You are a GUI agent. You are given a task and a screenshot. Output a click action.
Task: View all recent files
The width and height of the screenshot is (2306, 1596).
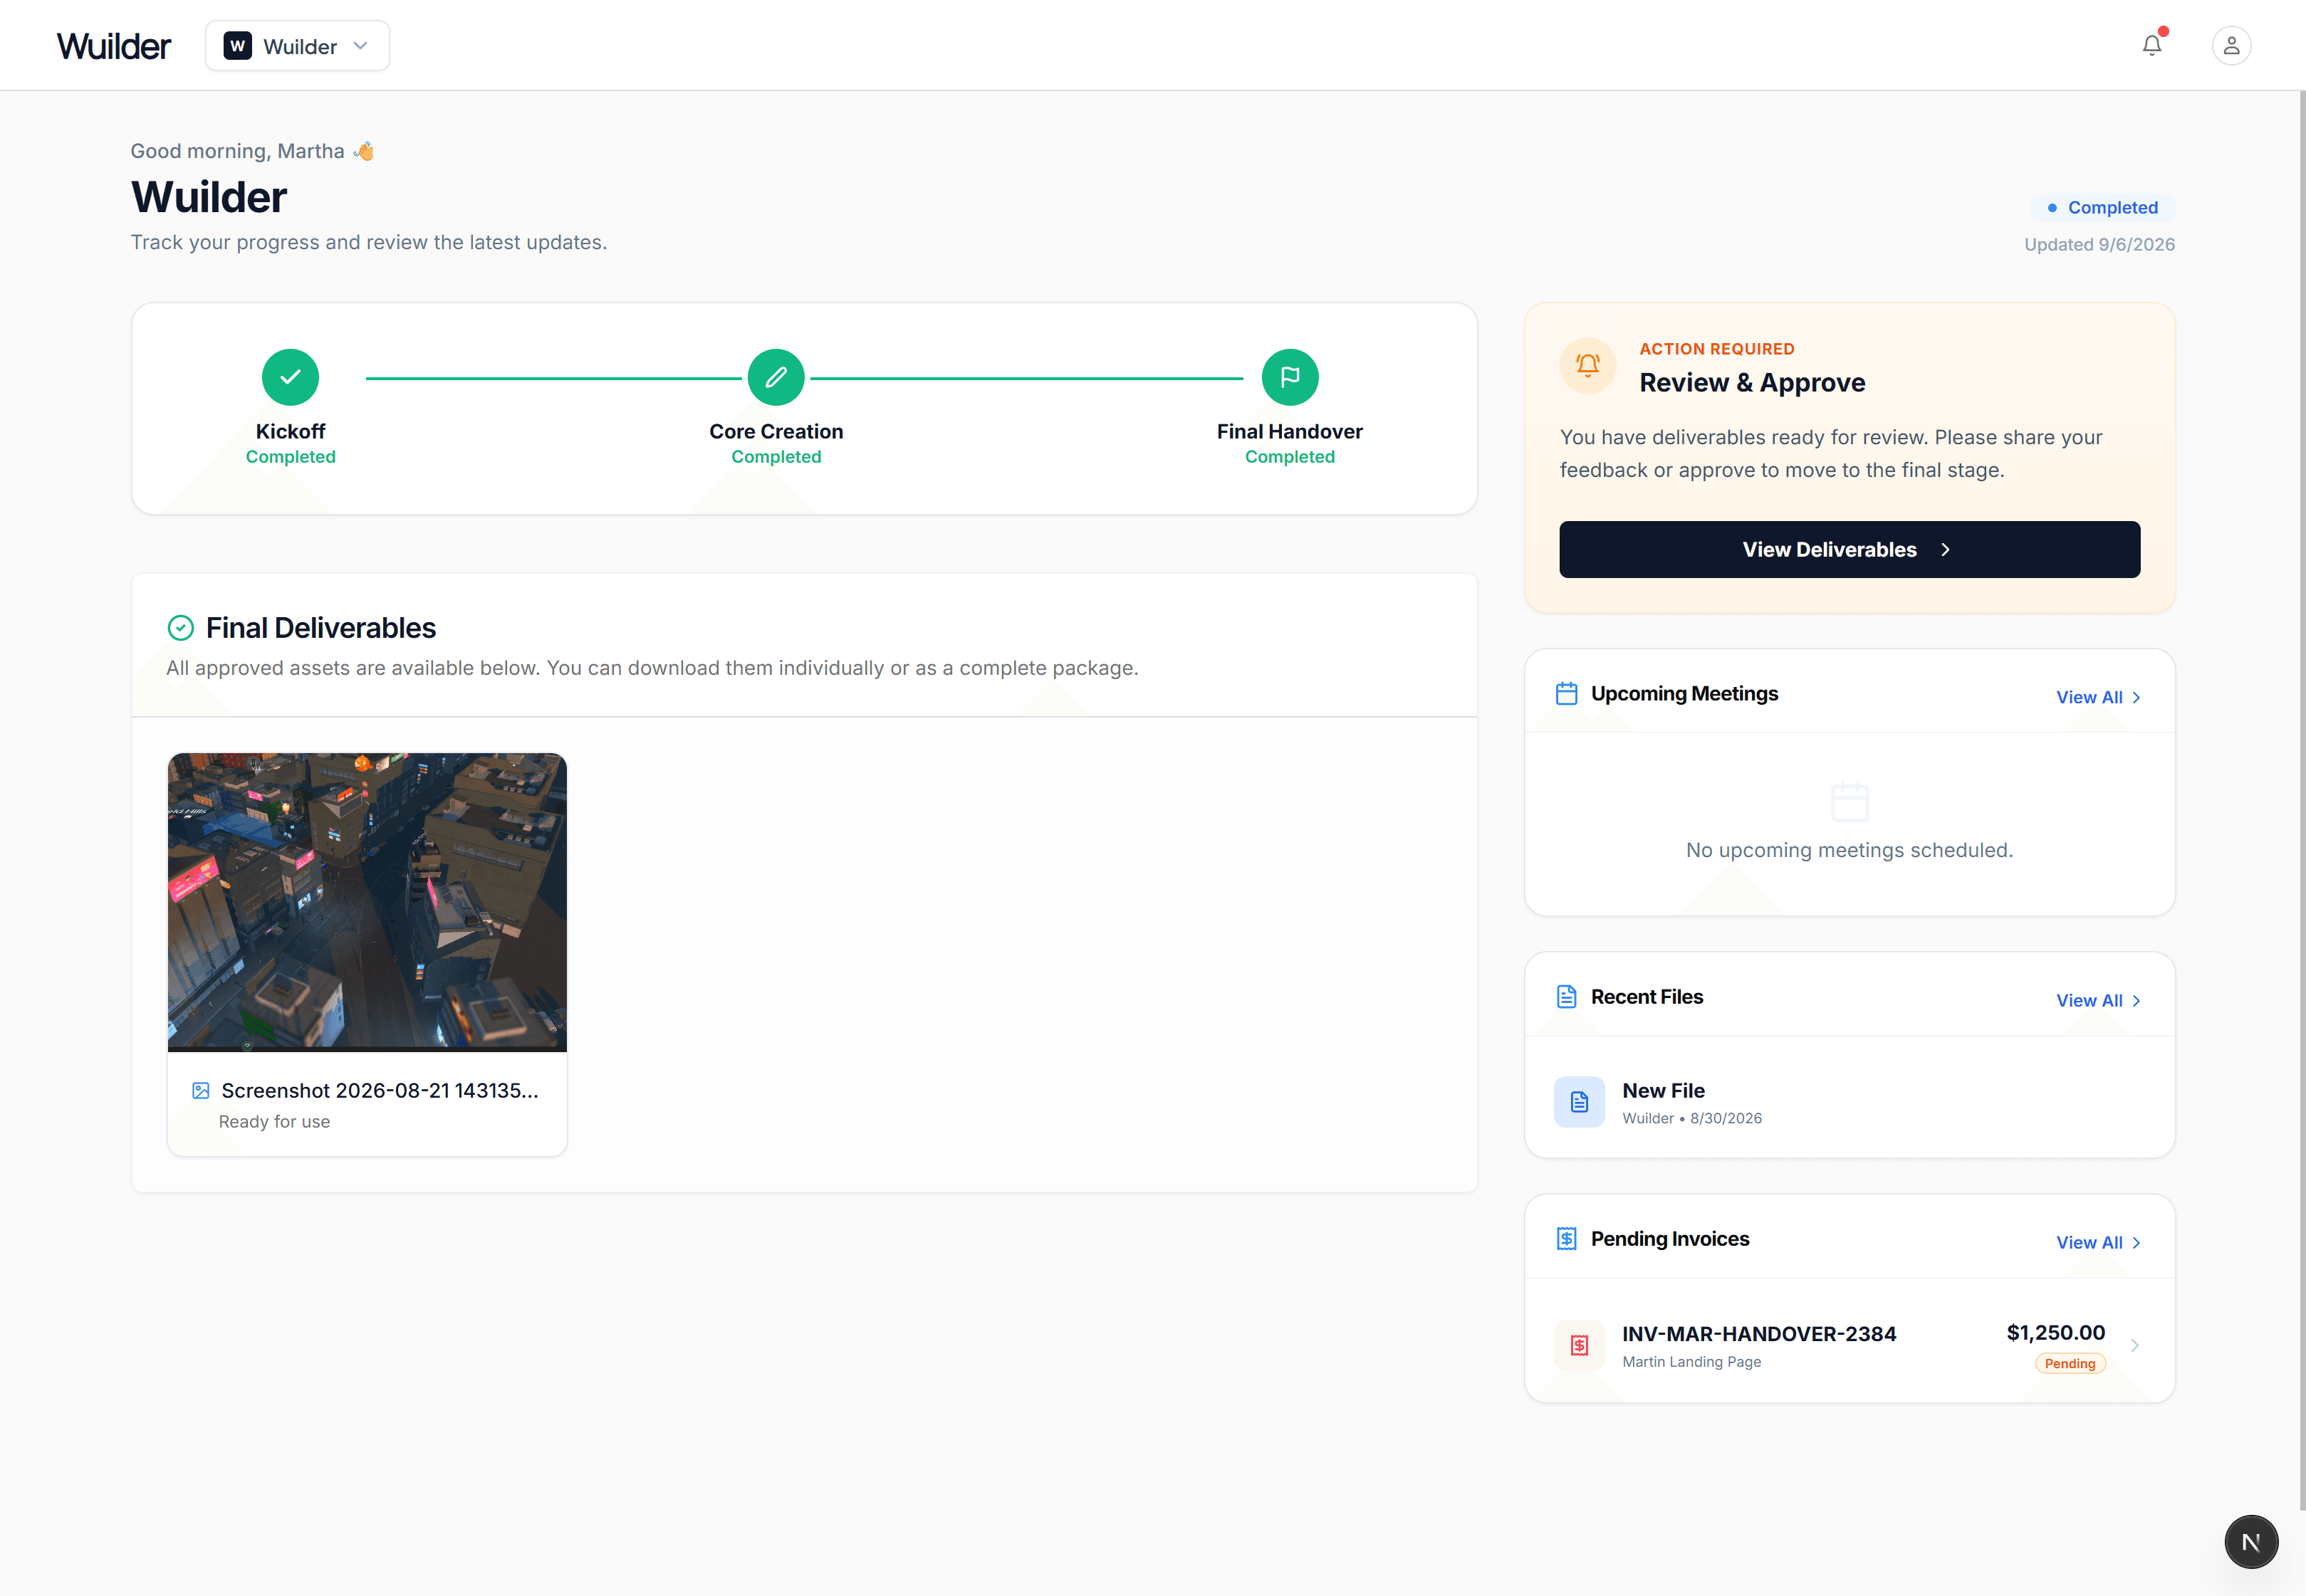click(2098, 1000)
